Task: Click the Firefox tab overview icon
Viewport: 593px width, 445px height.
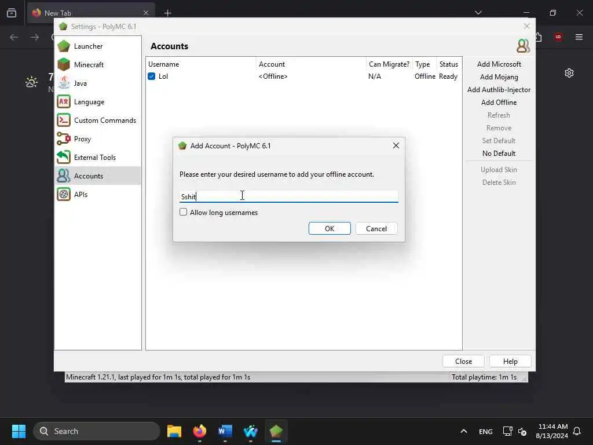Action: [12, 13]
